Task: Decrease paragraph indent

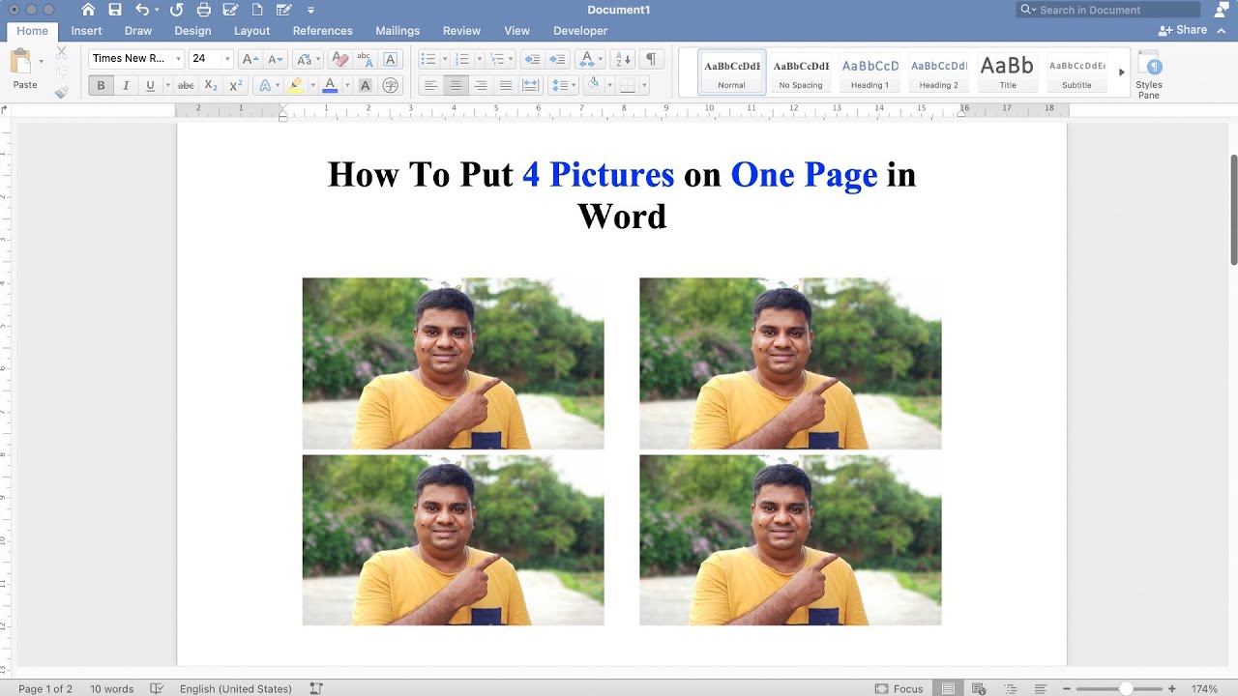Action: [x=531, y=59]
